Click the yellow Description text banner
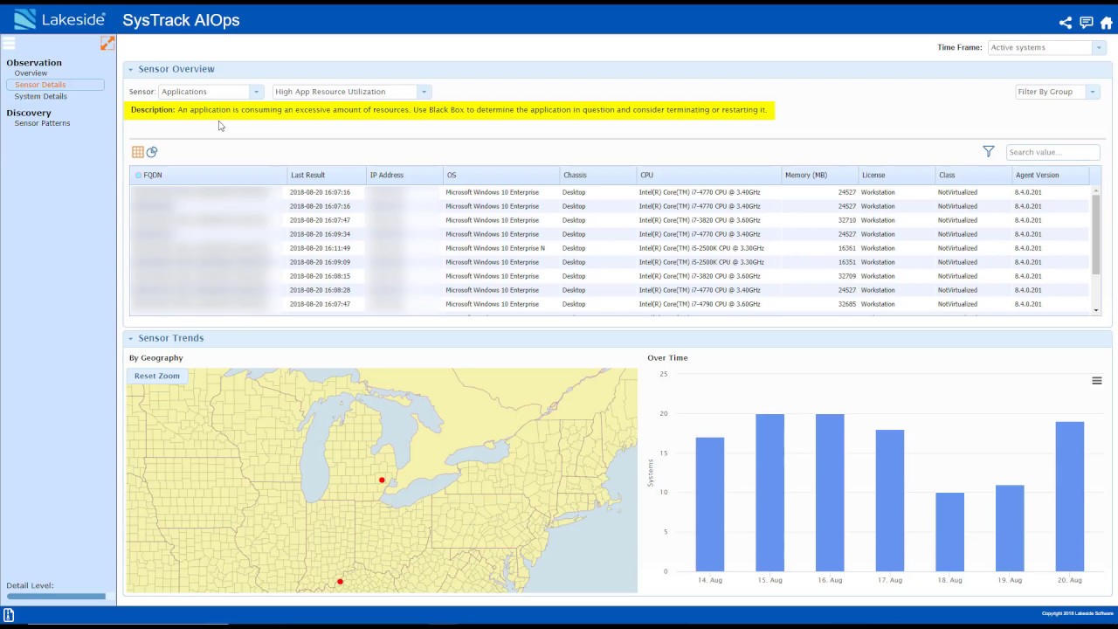The image size is (1118, 629). point(449,110)
